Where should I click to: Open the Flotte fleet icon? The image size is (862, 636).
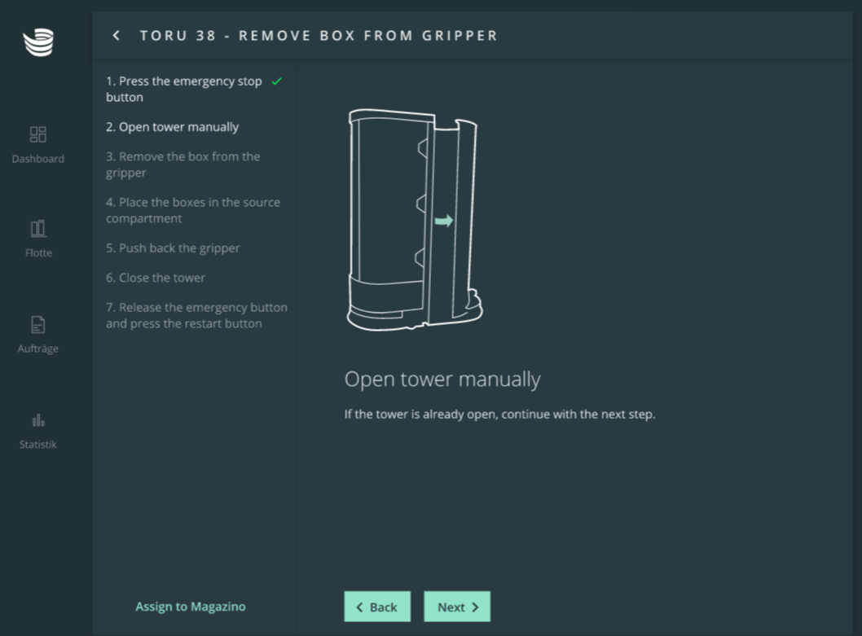pos(38,229)
